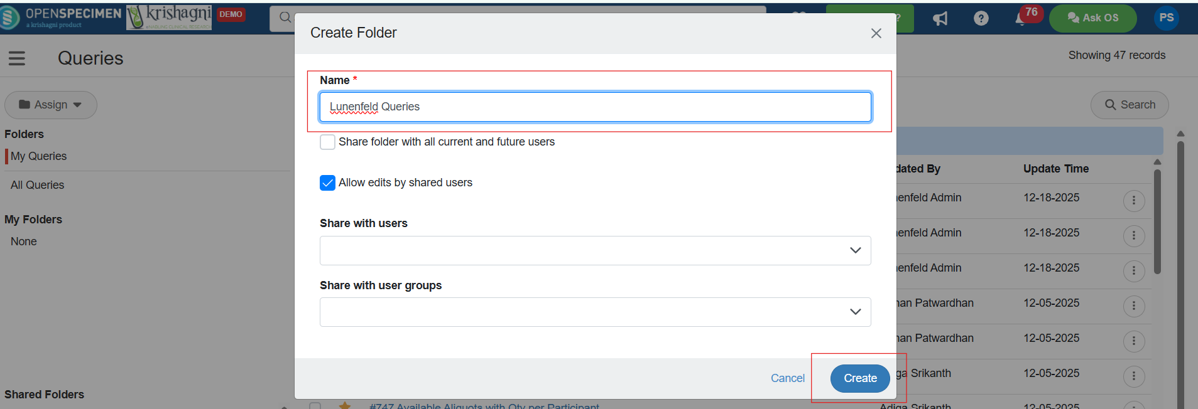This screenshot has height=409, width=1198.
Task: Click the OpenSpecimen logo
Action: click(62, 18)
